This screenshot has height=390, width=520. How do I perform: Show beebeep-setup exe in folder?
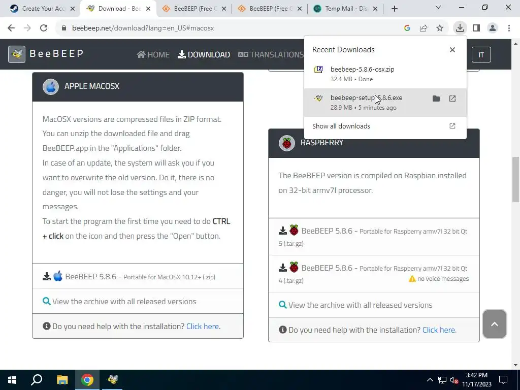436,99
